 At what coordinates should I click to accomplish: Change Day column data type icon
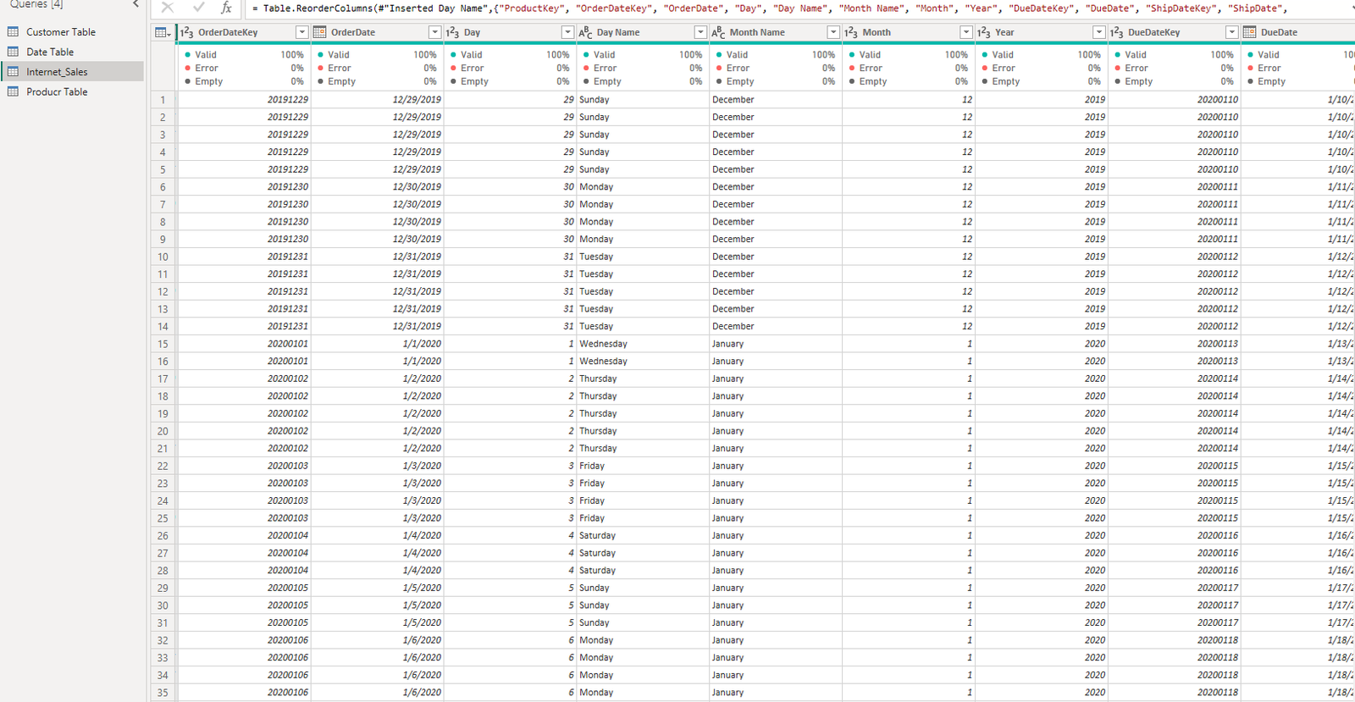tap(452, 32)
